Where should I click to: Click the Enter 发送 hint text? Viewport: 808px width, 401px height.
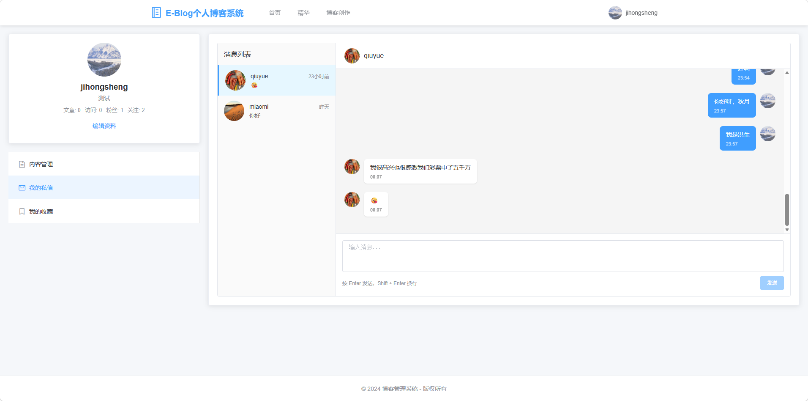pos(379,283)
